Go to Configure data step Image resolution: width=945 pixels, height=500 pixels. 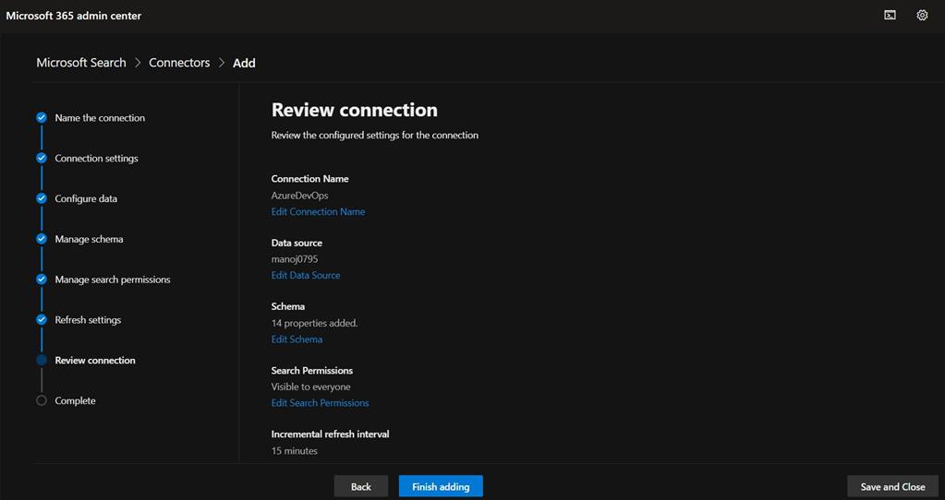(x=86, y=198)
